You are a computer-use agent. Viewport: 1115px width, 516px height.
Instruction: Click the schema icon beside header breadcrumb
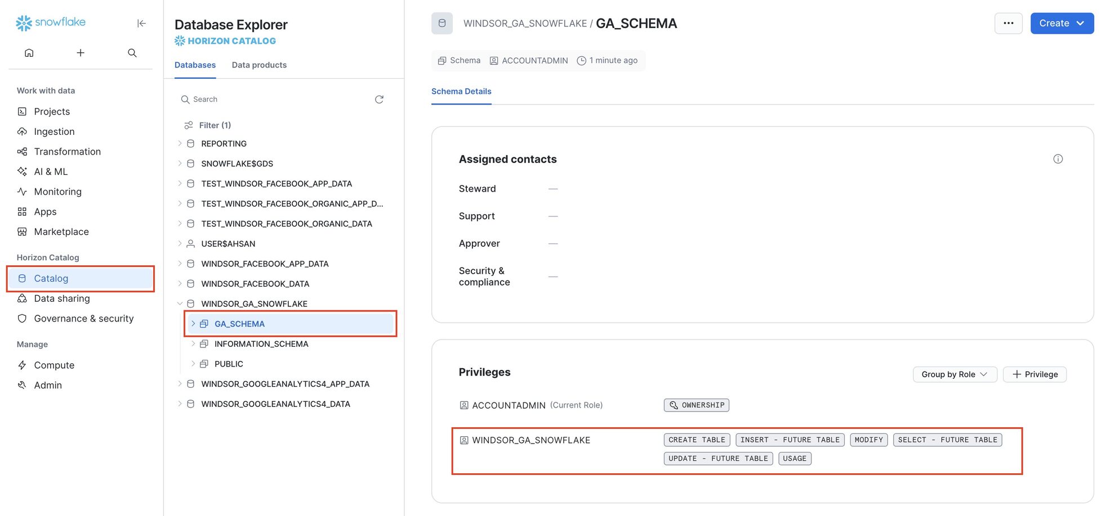tap(442, 23)
